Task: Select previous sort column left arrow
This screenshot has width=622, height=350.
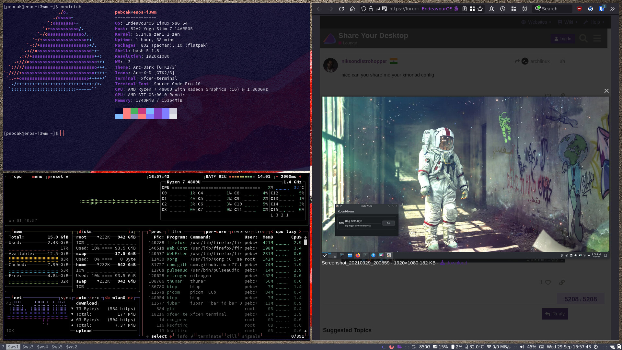Action: [272, 232]
